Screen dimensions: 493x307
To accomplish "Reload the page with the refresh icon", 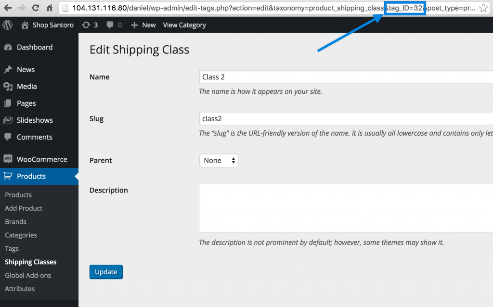I will click(36, 8).
